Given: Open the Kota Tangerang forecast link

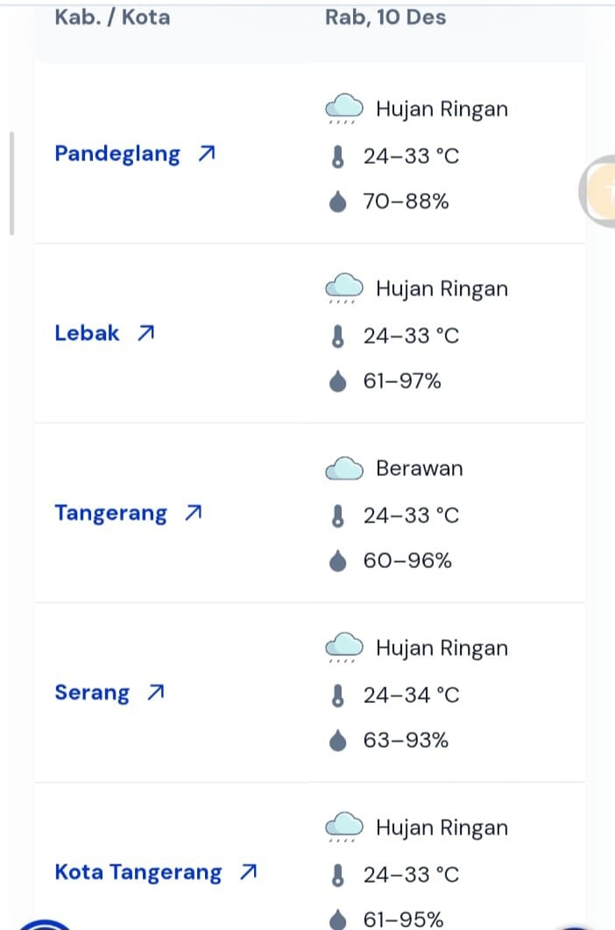Looking at the screenshot, I should pos(138,872).
